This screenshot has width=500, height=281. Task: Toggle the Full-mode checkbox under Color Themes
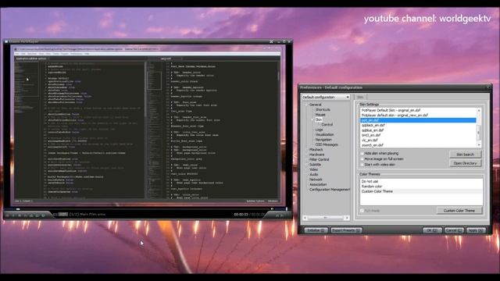point(362,211)
